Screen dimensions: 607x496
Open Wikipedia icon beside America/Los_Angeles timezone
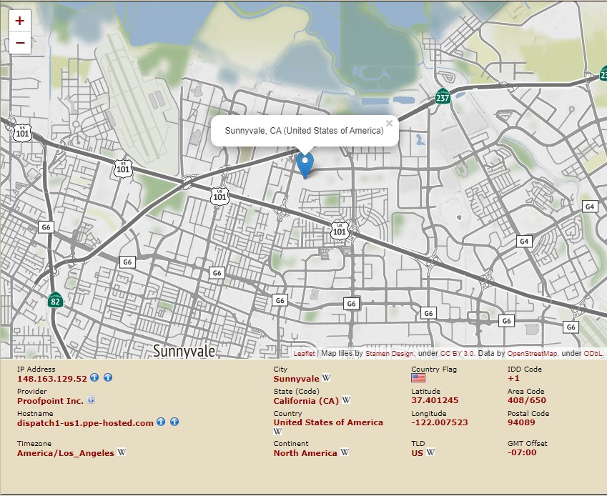click(121, 452)
